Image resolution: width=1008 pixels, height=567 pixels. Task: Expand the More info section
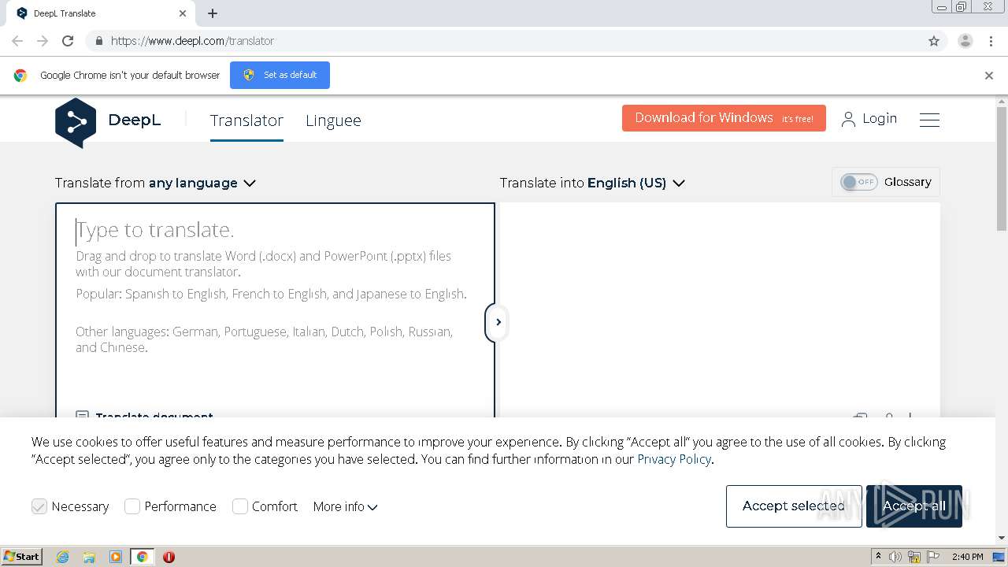[x=345, y=506]
